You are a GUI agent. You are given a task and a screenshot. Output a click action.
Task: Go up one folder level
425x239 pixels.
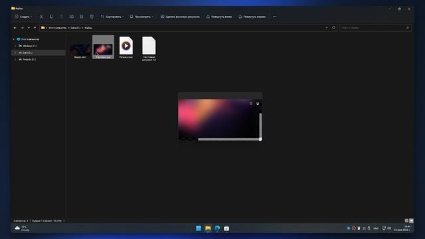coord(35,28)
